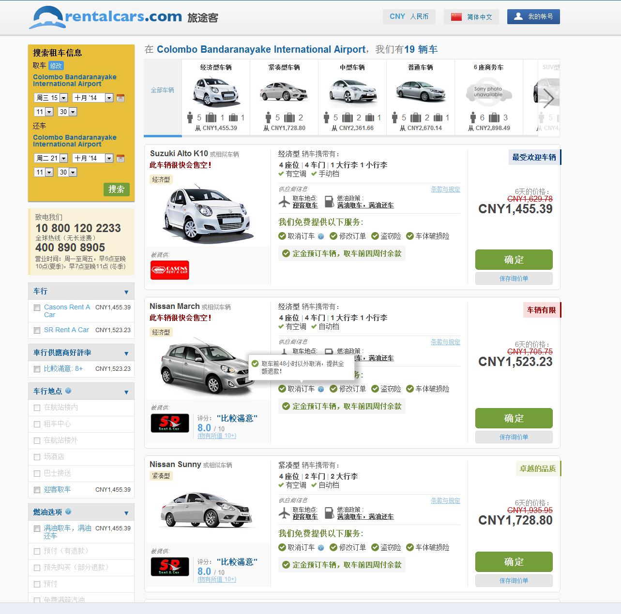
Task: Open return day dropdown 周二 21
Action: point(51,158)
